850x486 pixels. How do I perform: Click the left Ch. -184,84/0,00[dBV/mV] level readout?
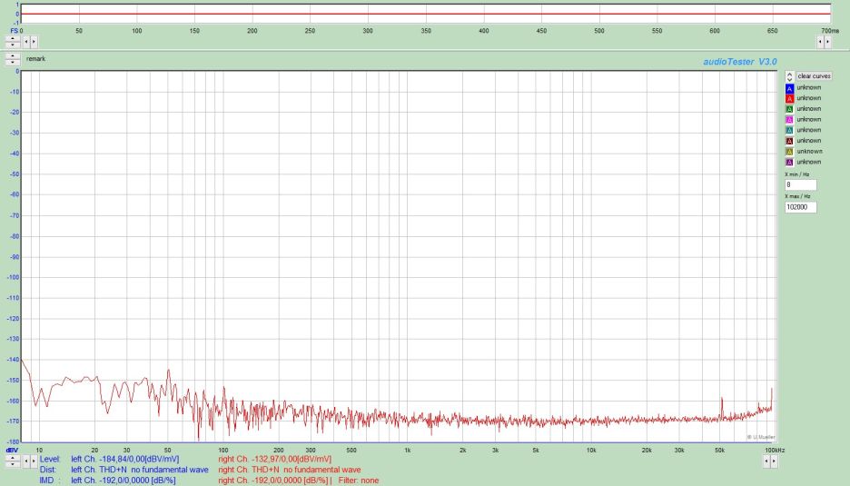point(125,459)
